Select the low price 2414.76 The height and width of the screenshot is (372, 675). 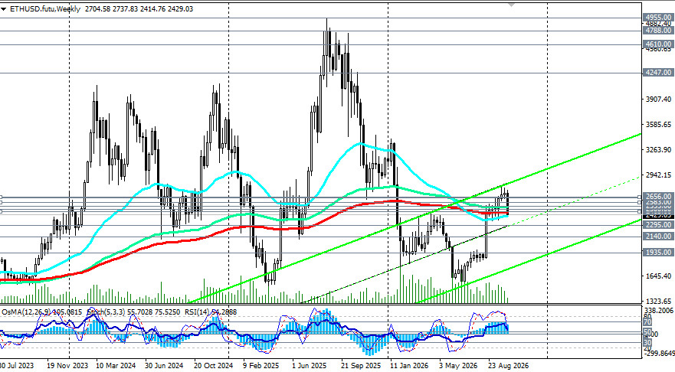pos(152,8)
